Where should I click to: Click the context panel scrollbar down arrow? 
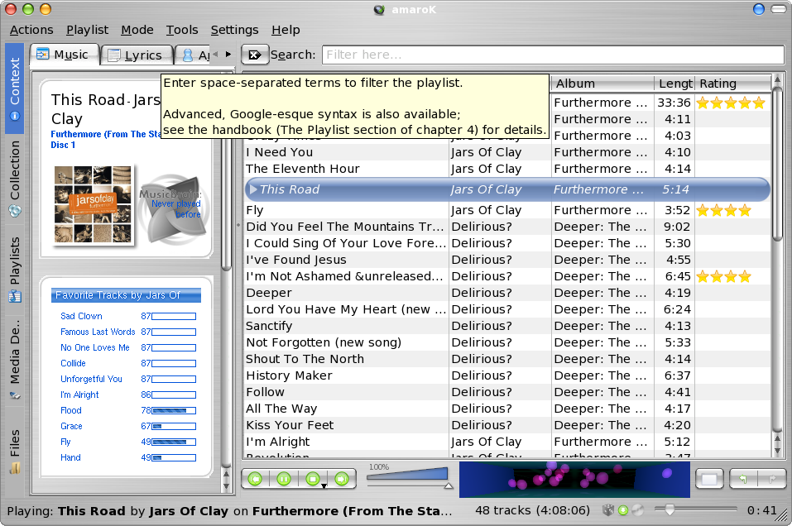click(x=226, y=486)
